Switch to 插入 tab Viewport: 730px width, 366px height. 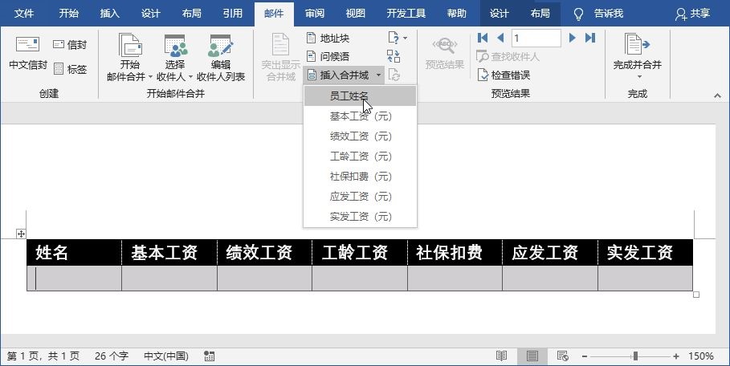[109, 14]
